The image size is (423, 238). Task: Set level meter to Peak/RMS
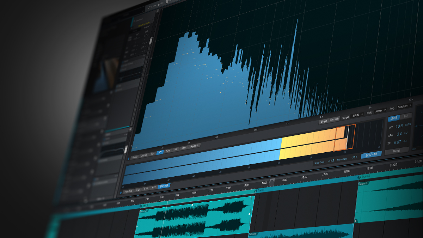[128, 191]
